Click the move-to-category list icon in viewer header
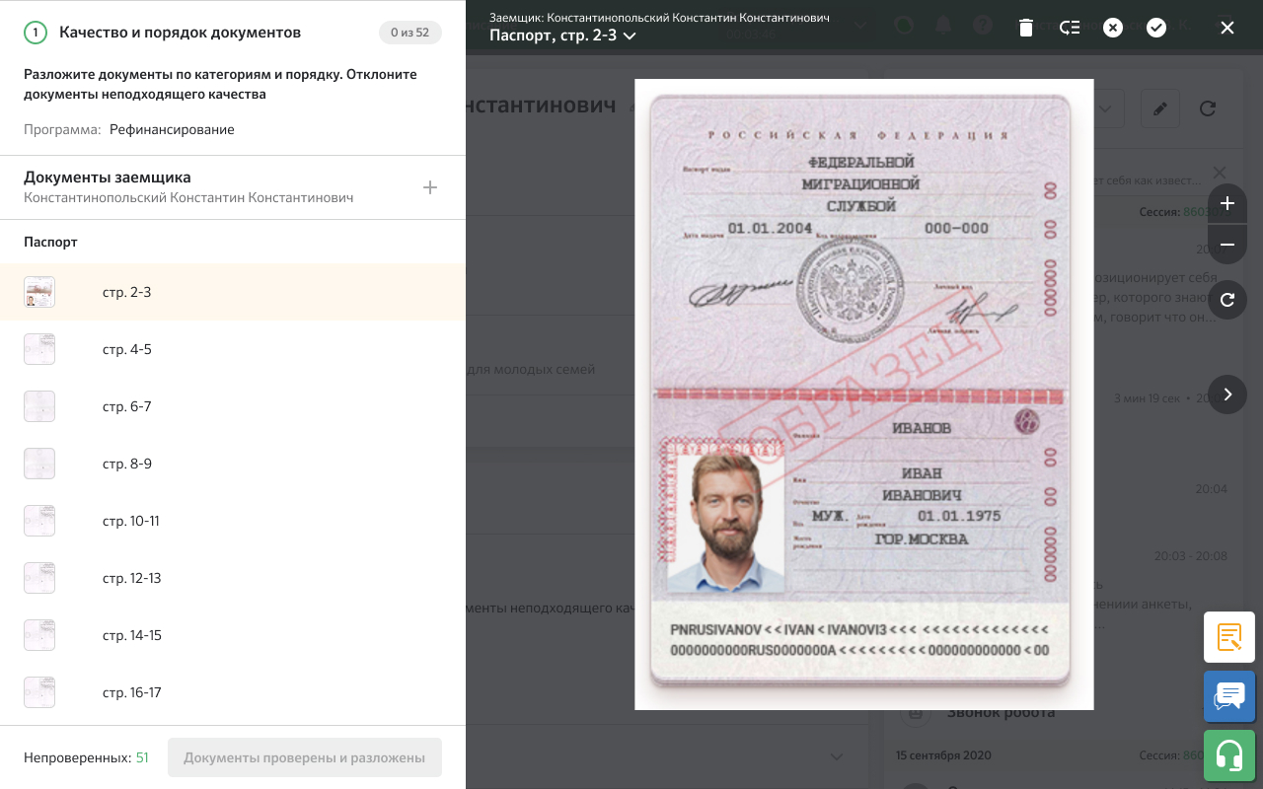Viewport: 1263px width, 789px height. click(x=1070, y=28)
